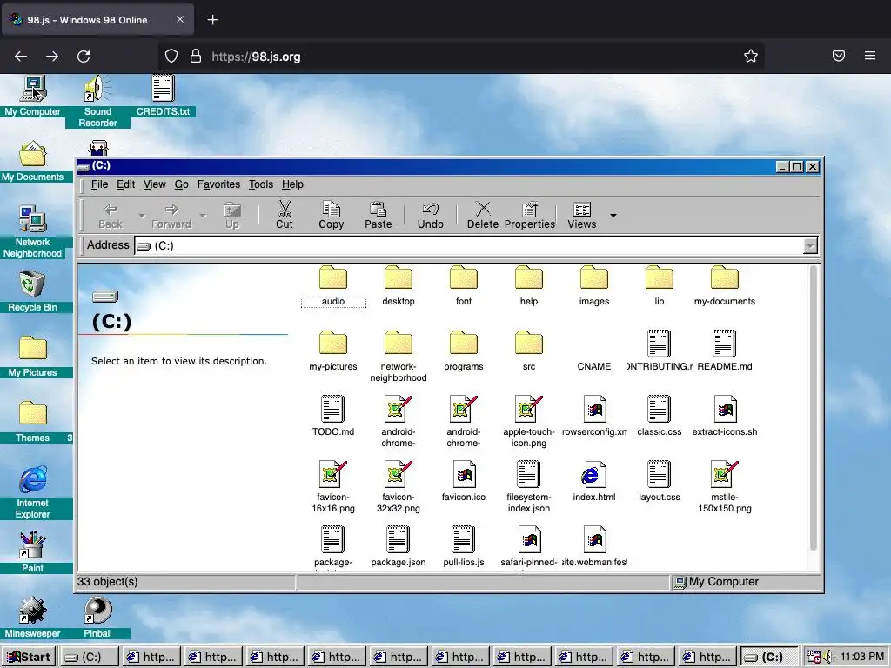
Task: Expand the Address bar dropdown
Action: 810,245
